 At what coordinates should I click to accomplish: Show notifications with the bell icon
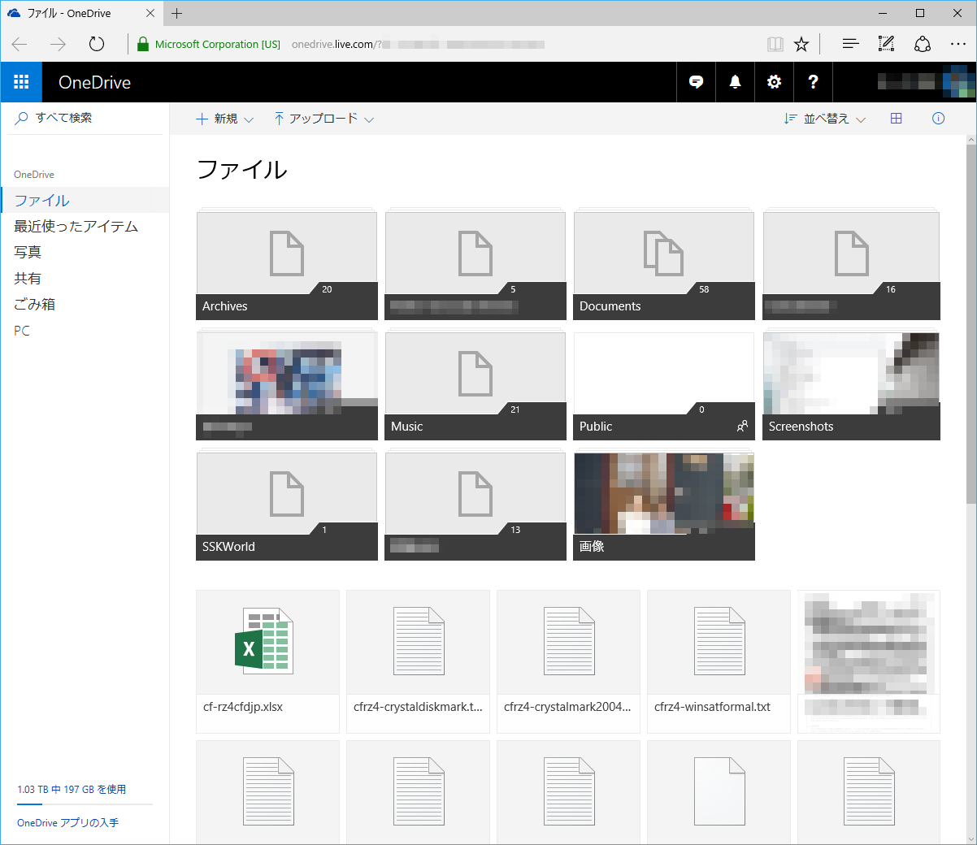click(x=735, y=82)
